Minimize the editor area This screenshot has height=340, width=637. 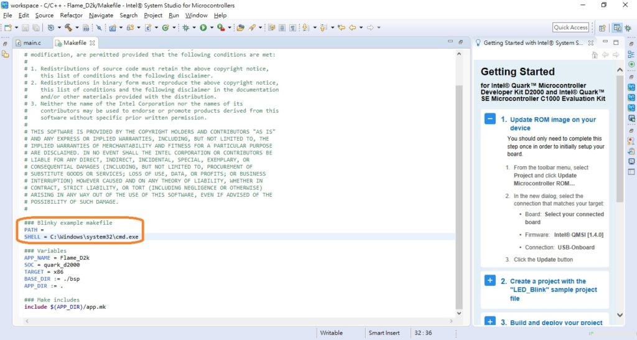450,42
